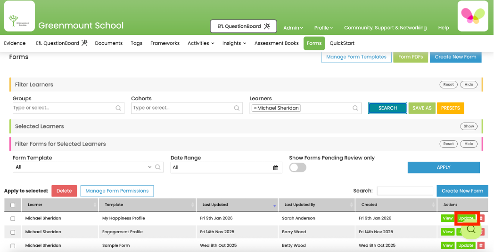Hide the Filter Forms for Selected Learners section

(x=469, y=144)
